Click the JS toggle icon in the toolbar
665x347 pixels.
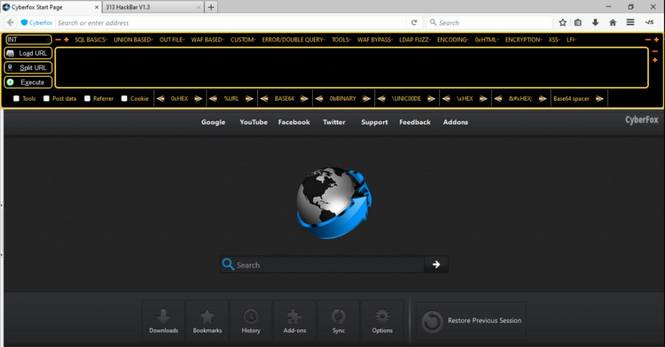tap(649, 22)
